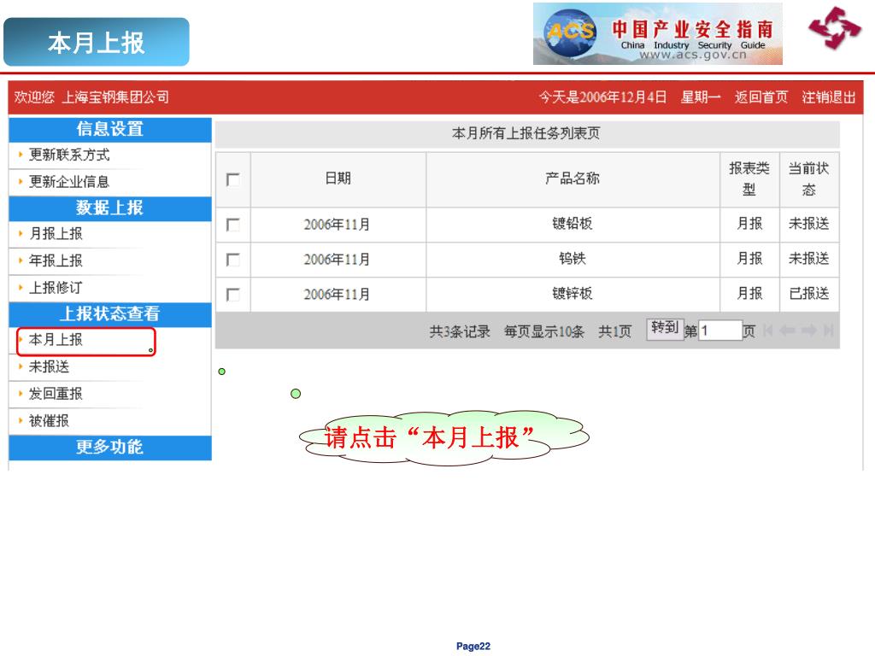
Task: Click the ACS globe logo banner
Action: point(657,34)
